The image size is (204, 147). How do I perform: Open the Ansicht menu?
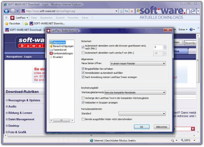click(60, 18)
